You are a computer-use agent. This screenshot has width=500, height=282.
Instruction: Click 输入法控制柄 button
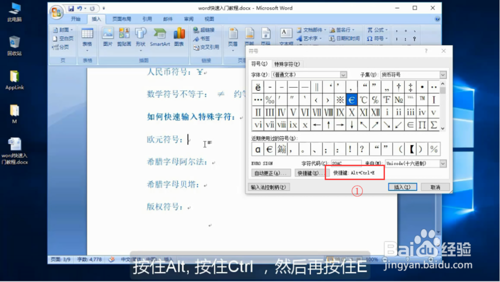pyautogui.click(x=268, y=187)
